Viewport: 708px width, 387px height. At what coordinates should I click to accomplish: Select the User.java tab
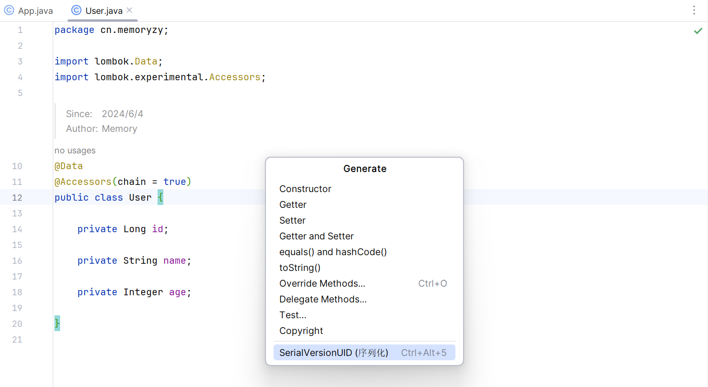point(103,11)
